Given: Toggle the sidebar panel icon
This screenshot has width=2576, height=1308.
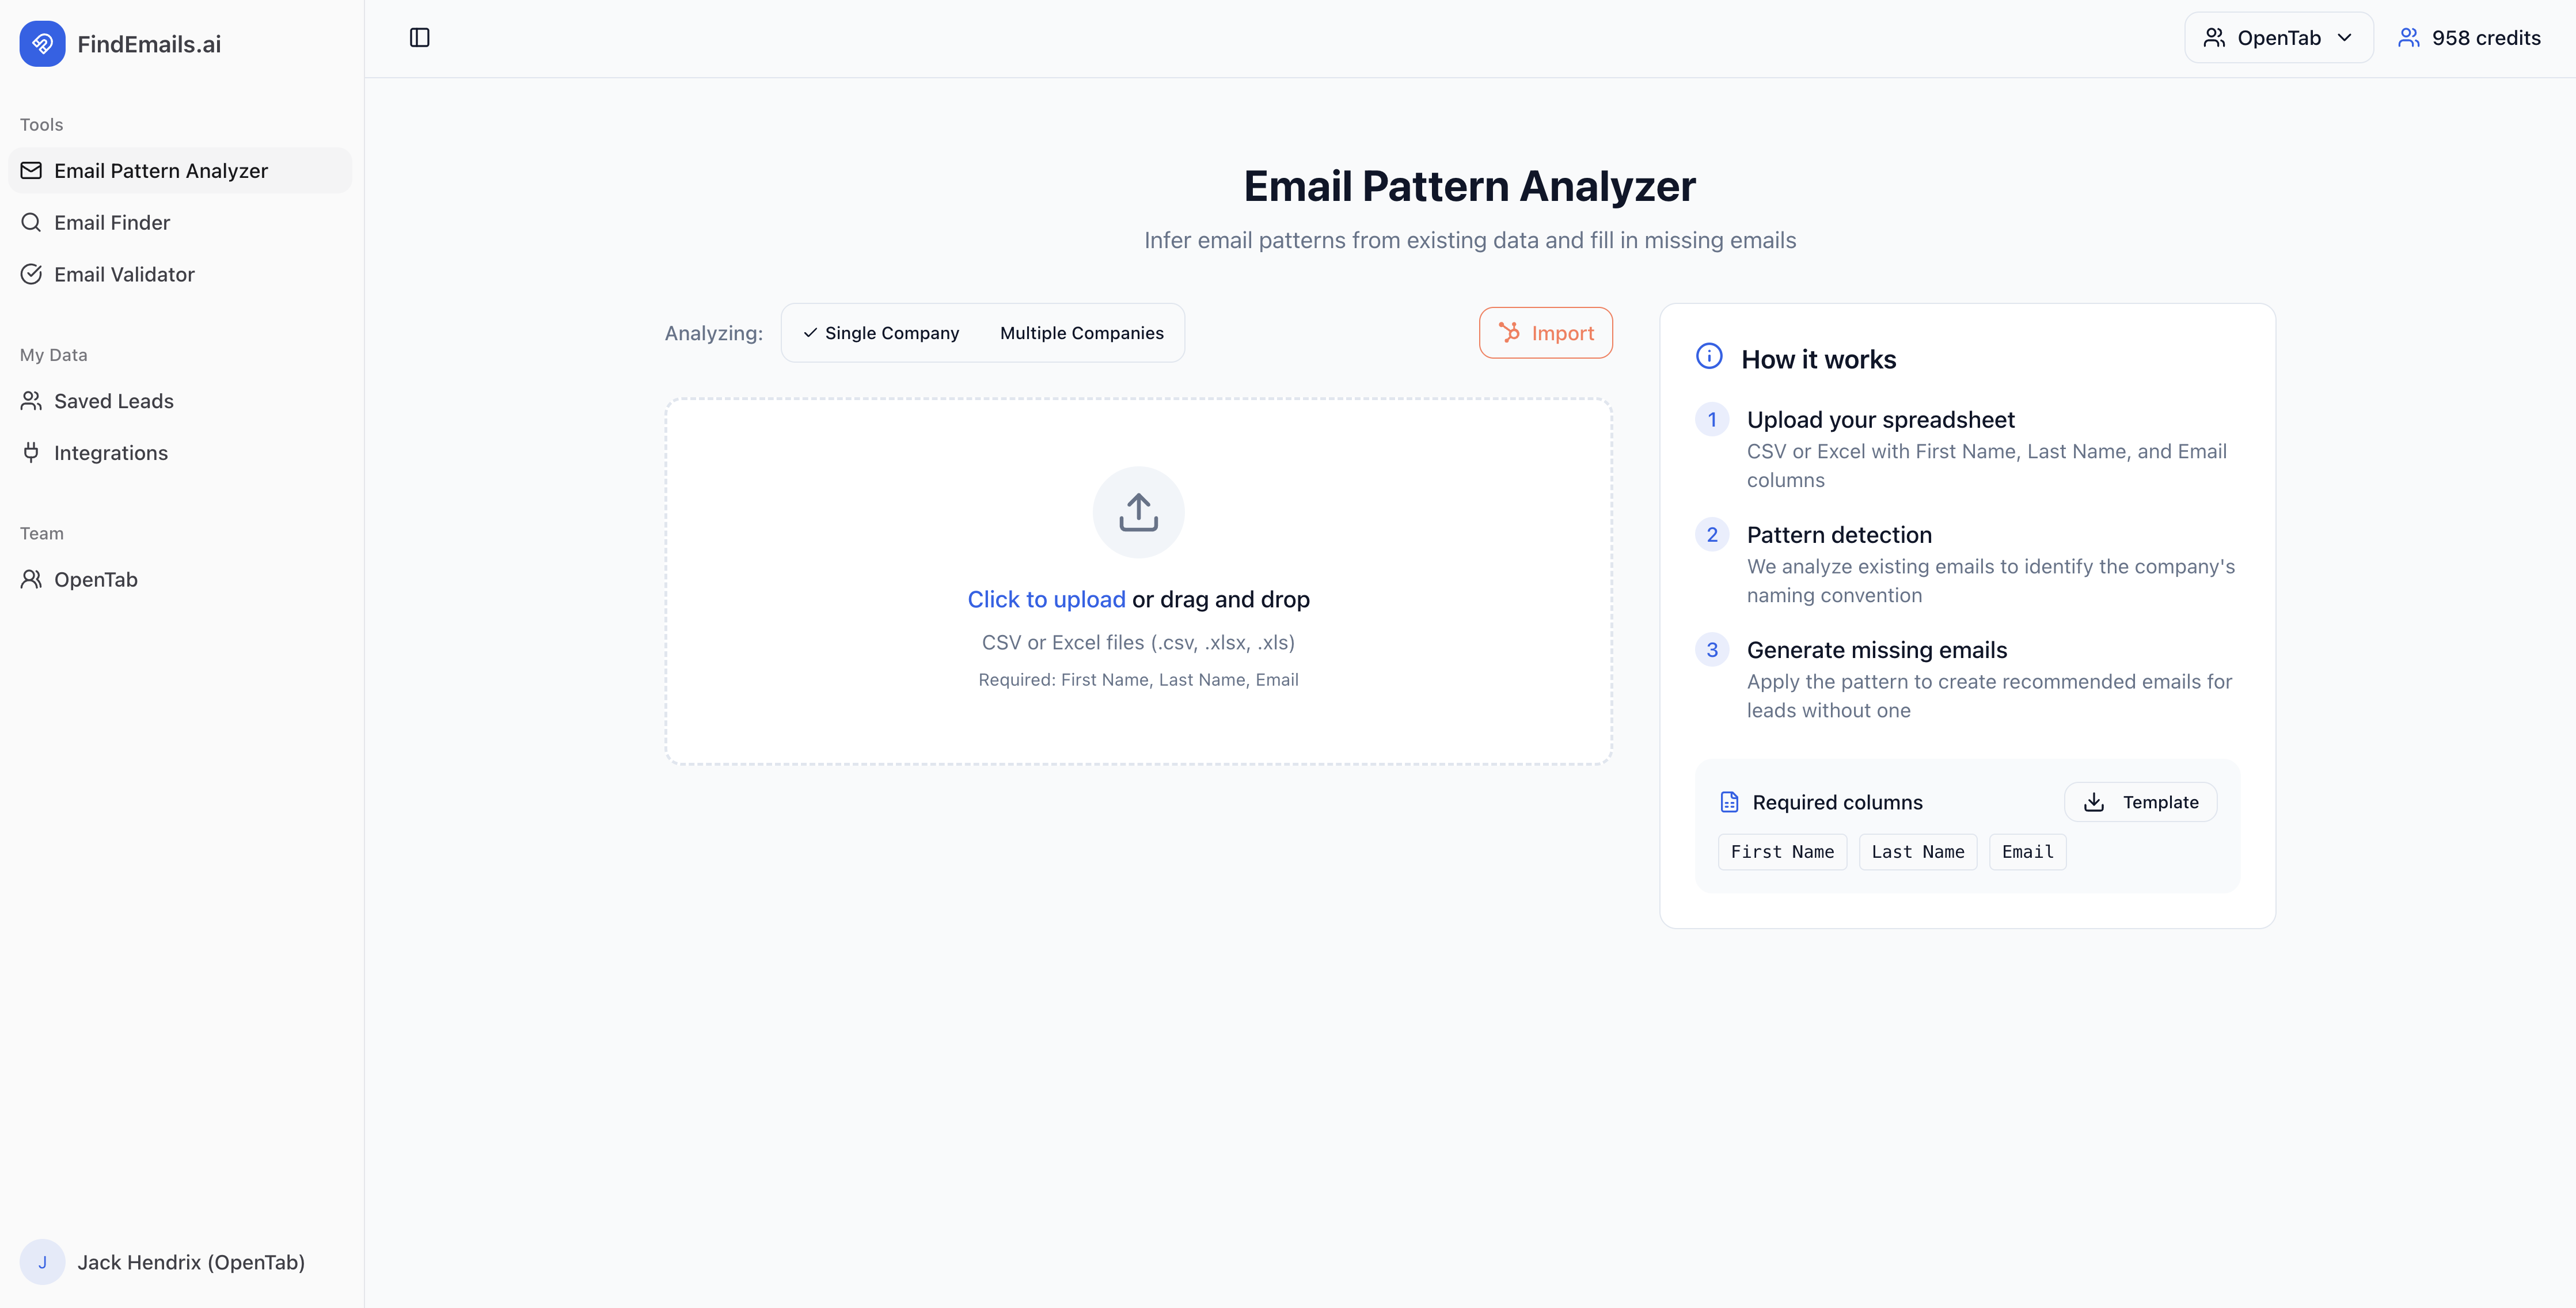Looking at the screenshot, I should click(419, 37).
